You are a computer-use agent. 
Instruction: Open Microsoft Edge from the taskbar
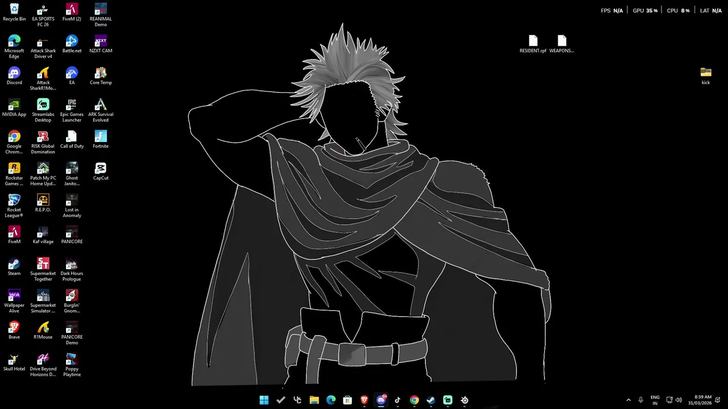(331, 400)
